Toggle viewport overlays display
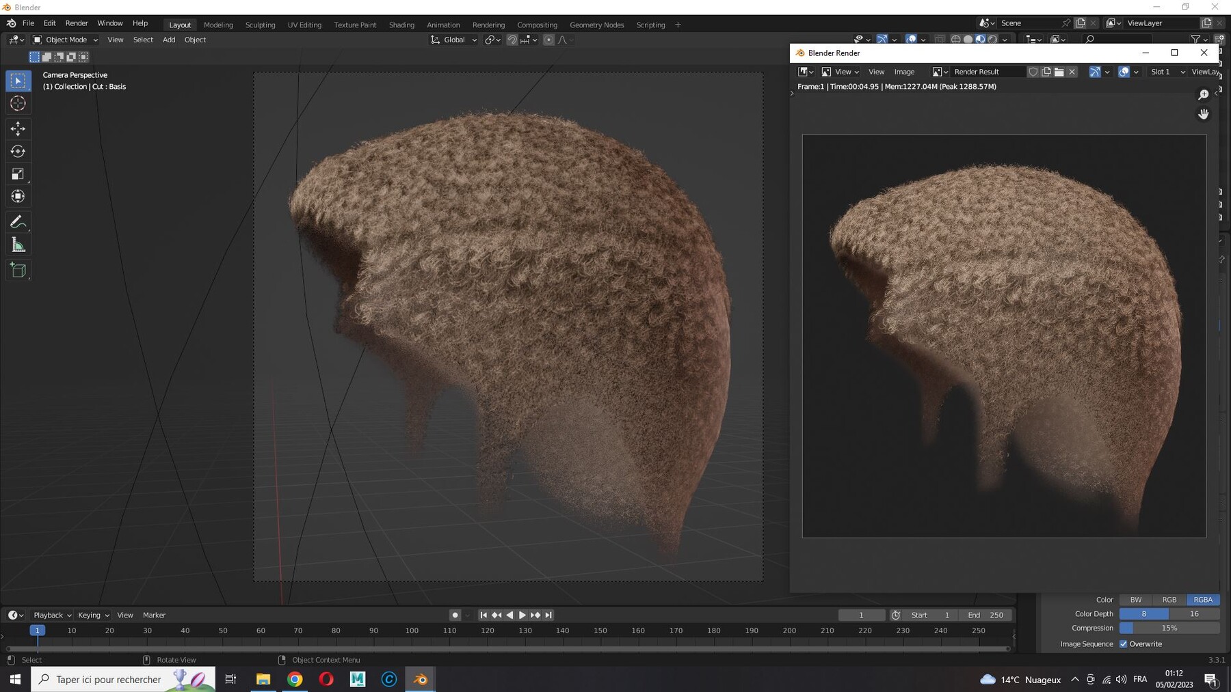This screenshot has width=1231, height=692. point(911,40)
